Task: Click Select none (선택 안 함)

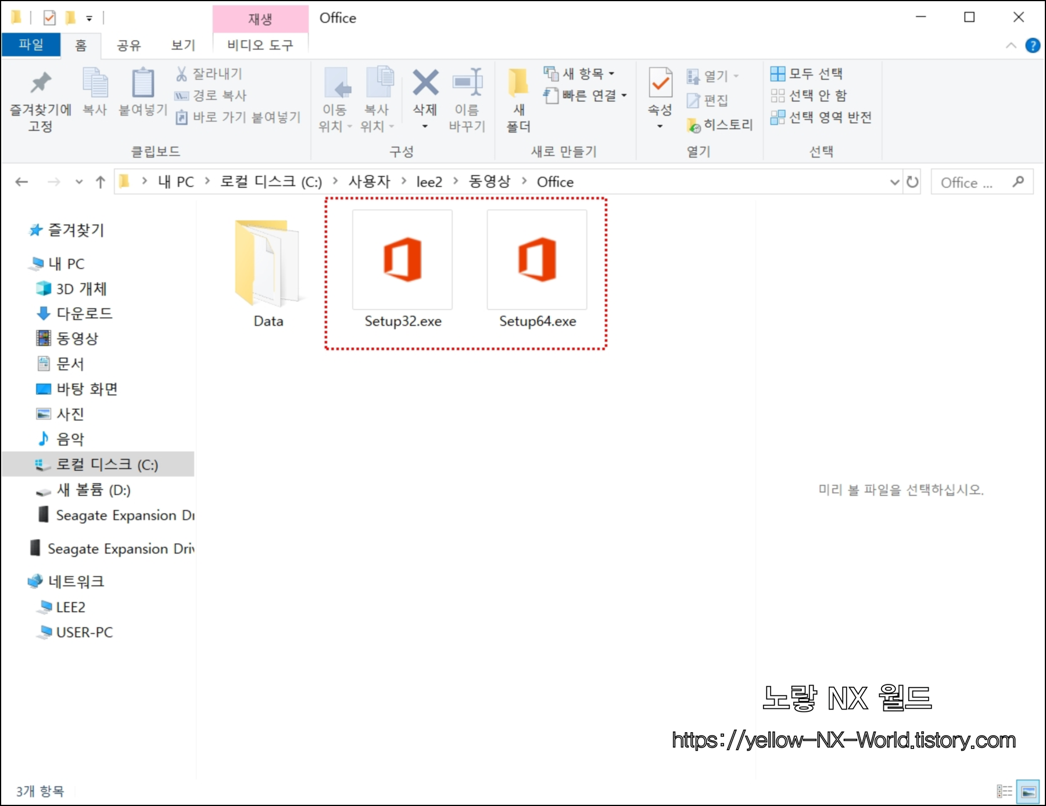Action: click(809, 95)
